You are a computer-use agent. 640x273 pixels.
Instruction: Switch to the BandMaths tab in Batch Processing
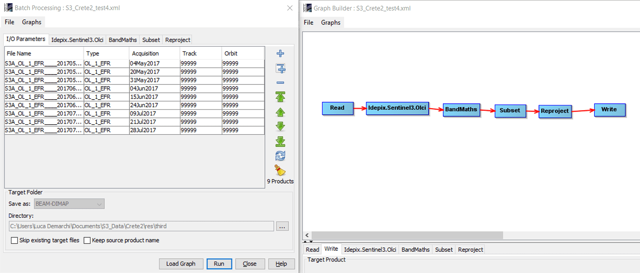[x=122, y=40]
